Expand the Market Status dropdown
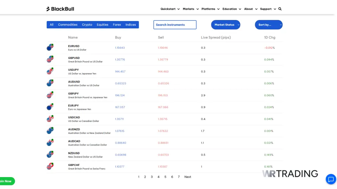337x189 pixels. pos(225,25)
